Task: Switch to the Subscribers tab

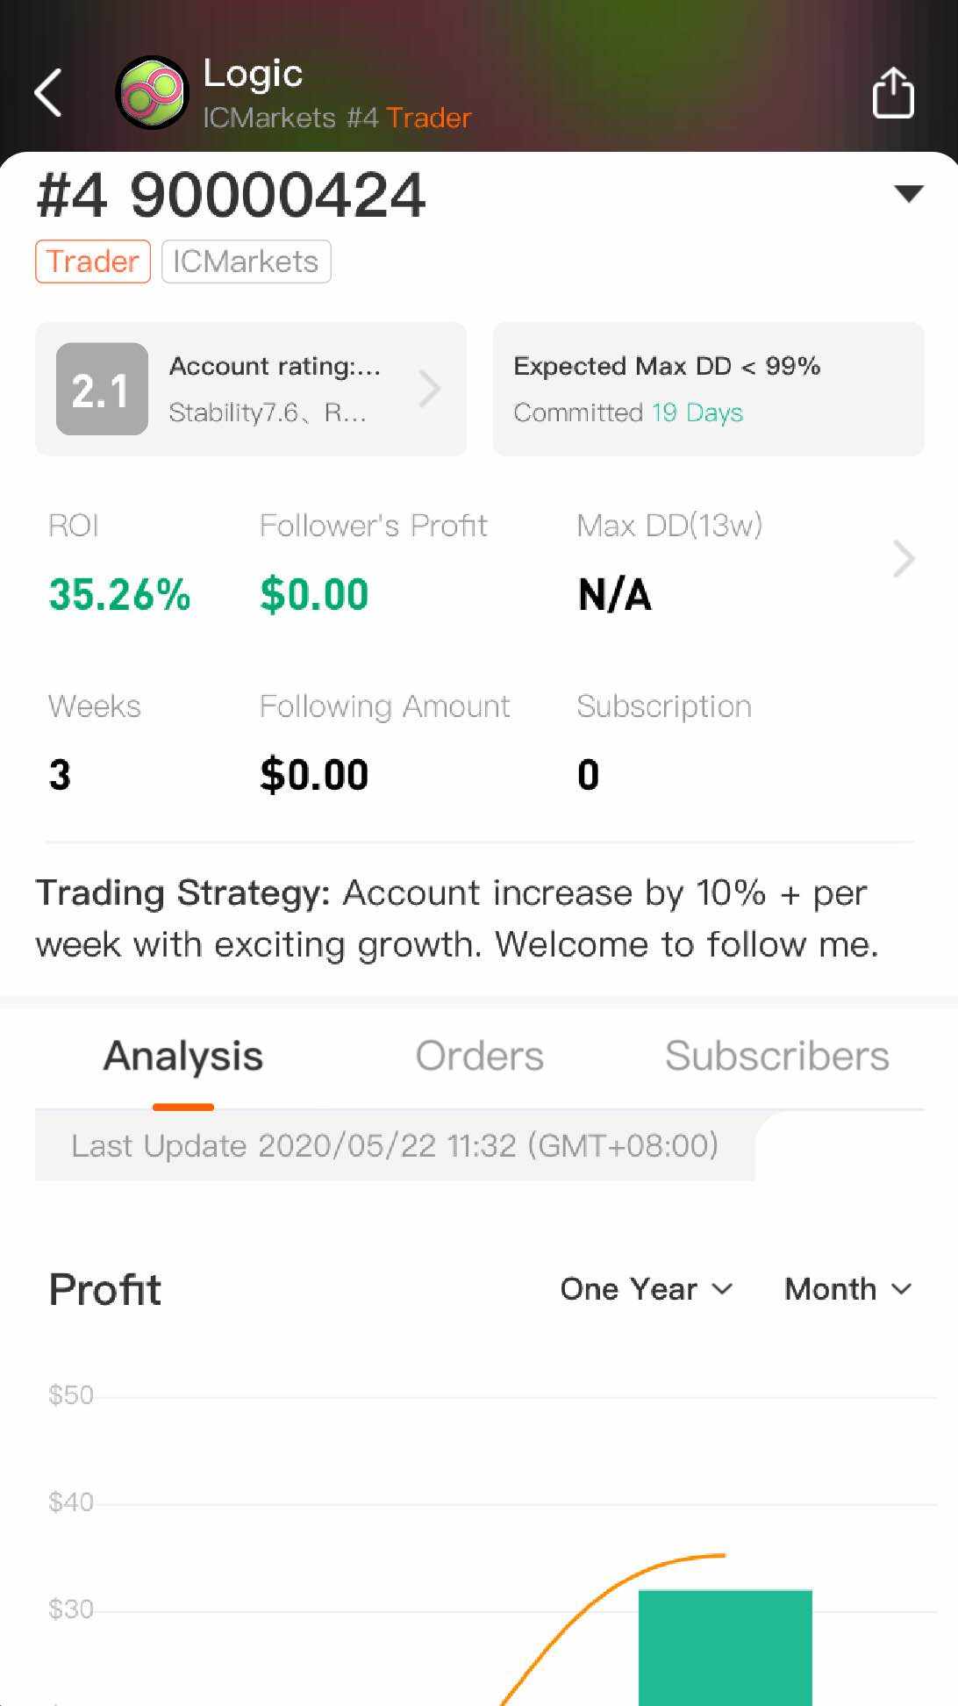Action: (776, 1056)
